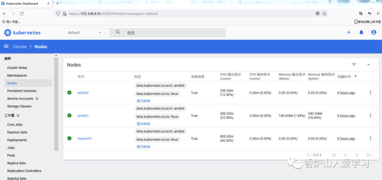The height and width of the screenshot is (180, 382).
Task: Click the undo arrow icon in browser toolbar
Action: point(370,14)
